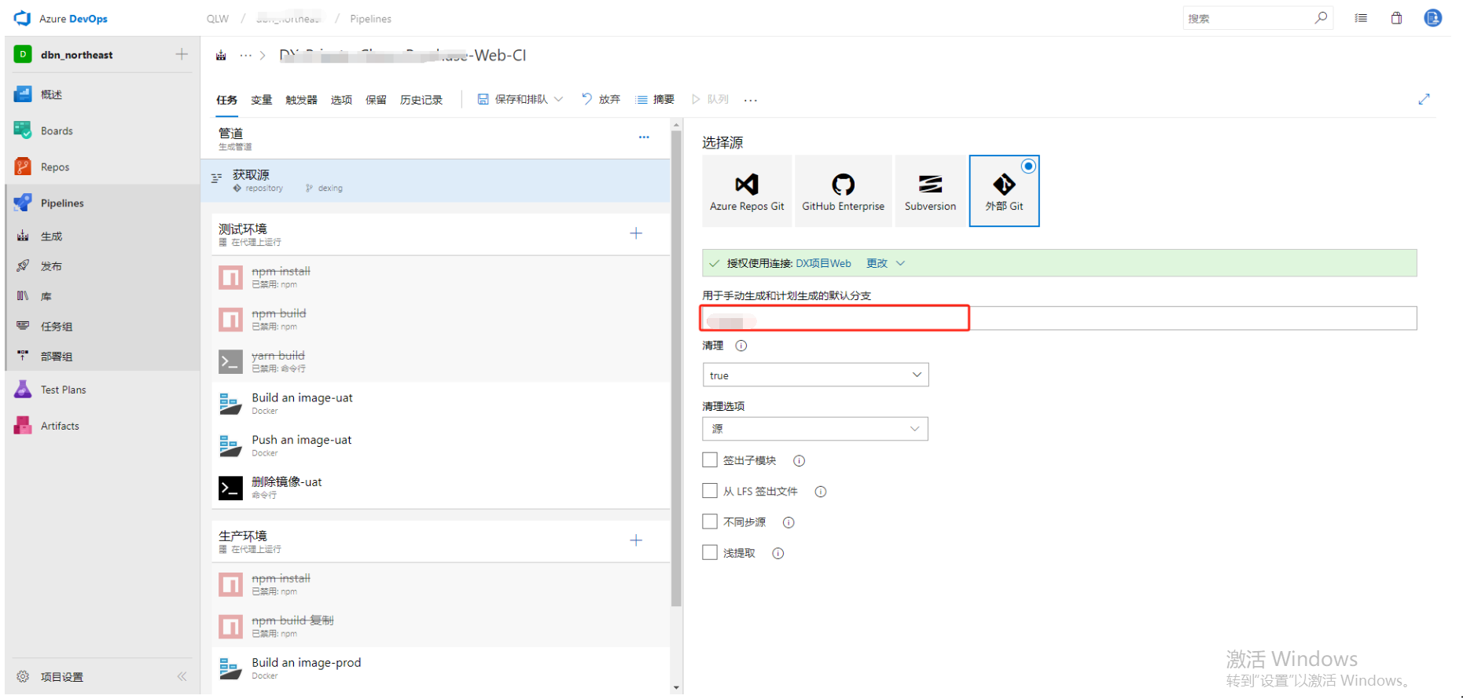Open the user profile avatar
This screenshot has height=699, width=1463.
[x=1433, y=17]
